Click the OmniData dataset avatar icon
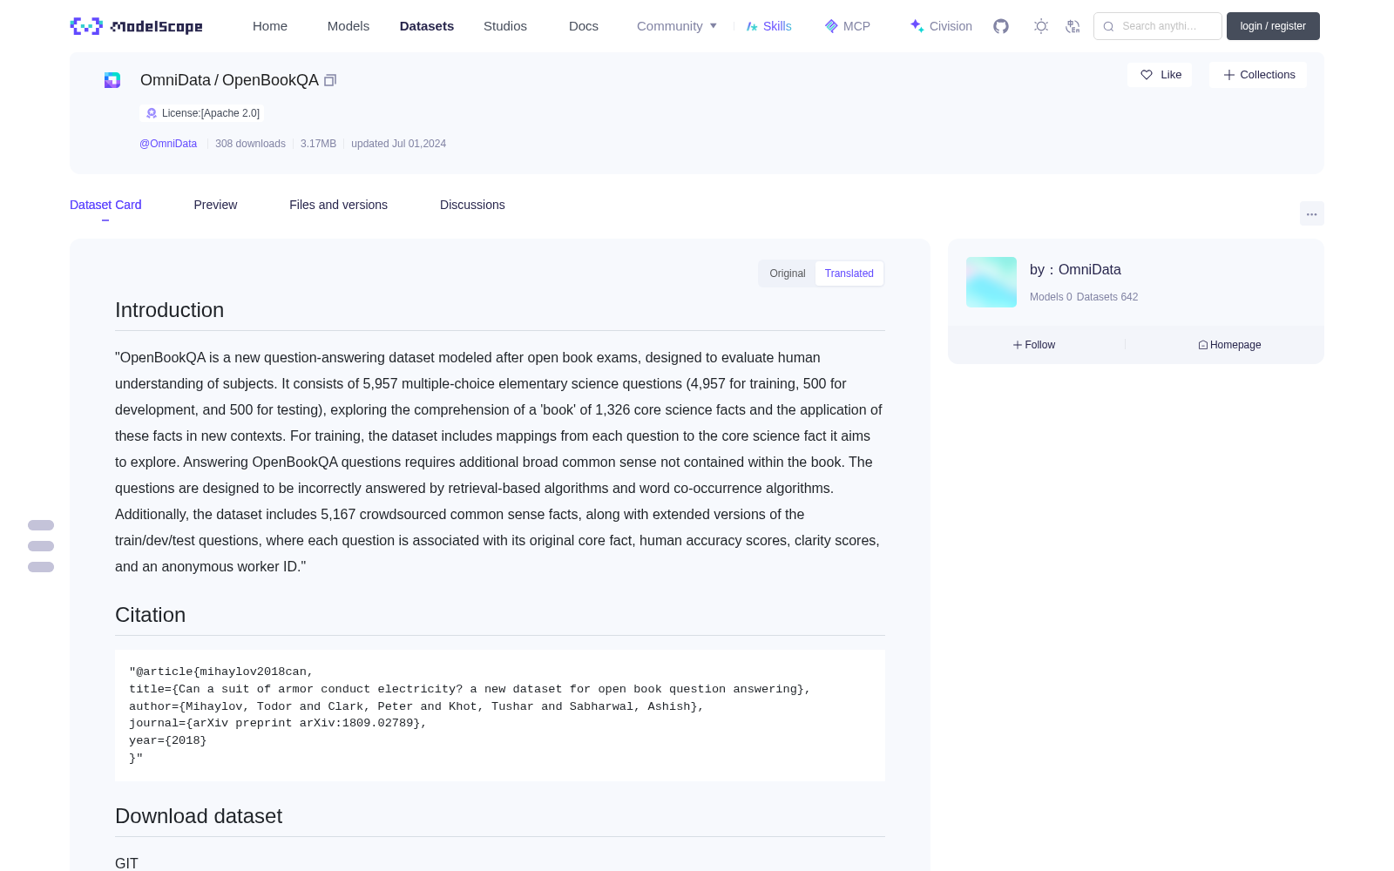This screenshot has height=871, width=1394. 112,80
